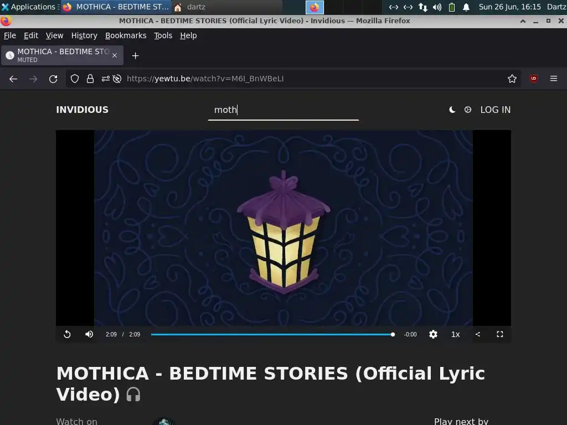Go forward with the browser forward arrow
The image size is (567, 425).
coord(33,79)
